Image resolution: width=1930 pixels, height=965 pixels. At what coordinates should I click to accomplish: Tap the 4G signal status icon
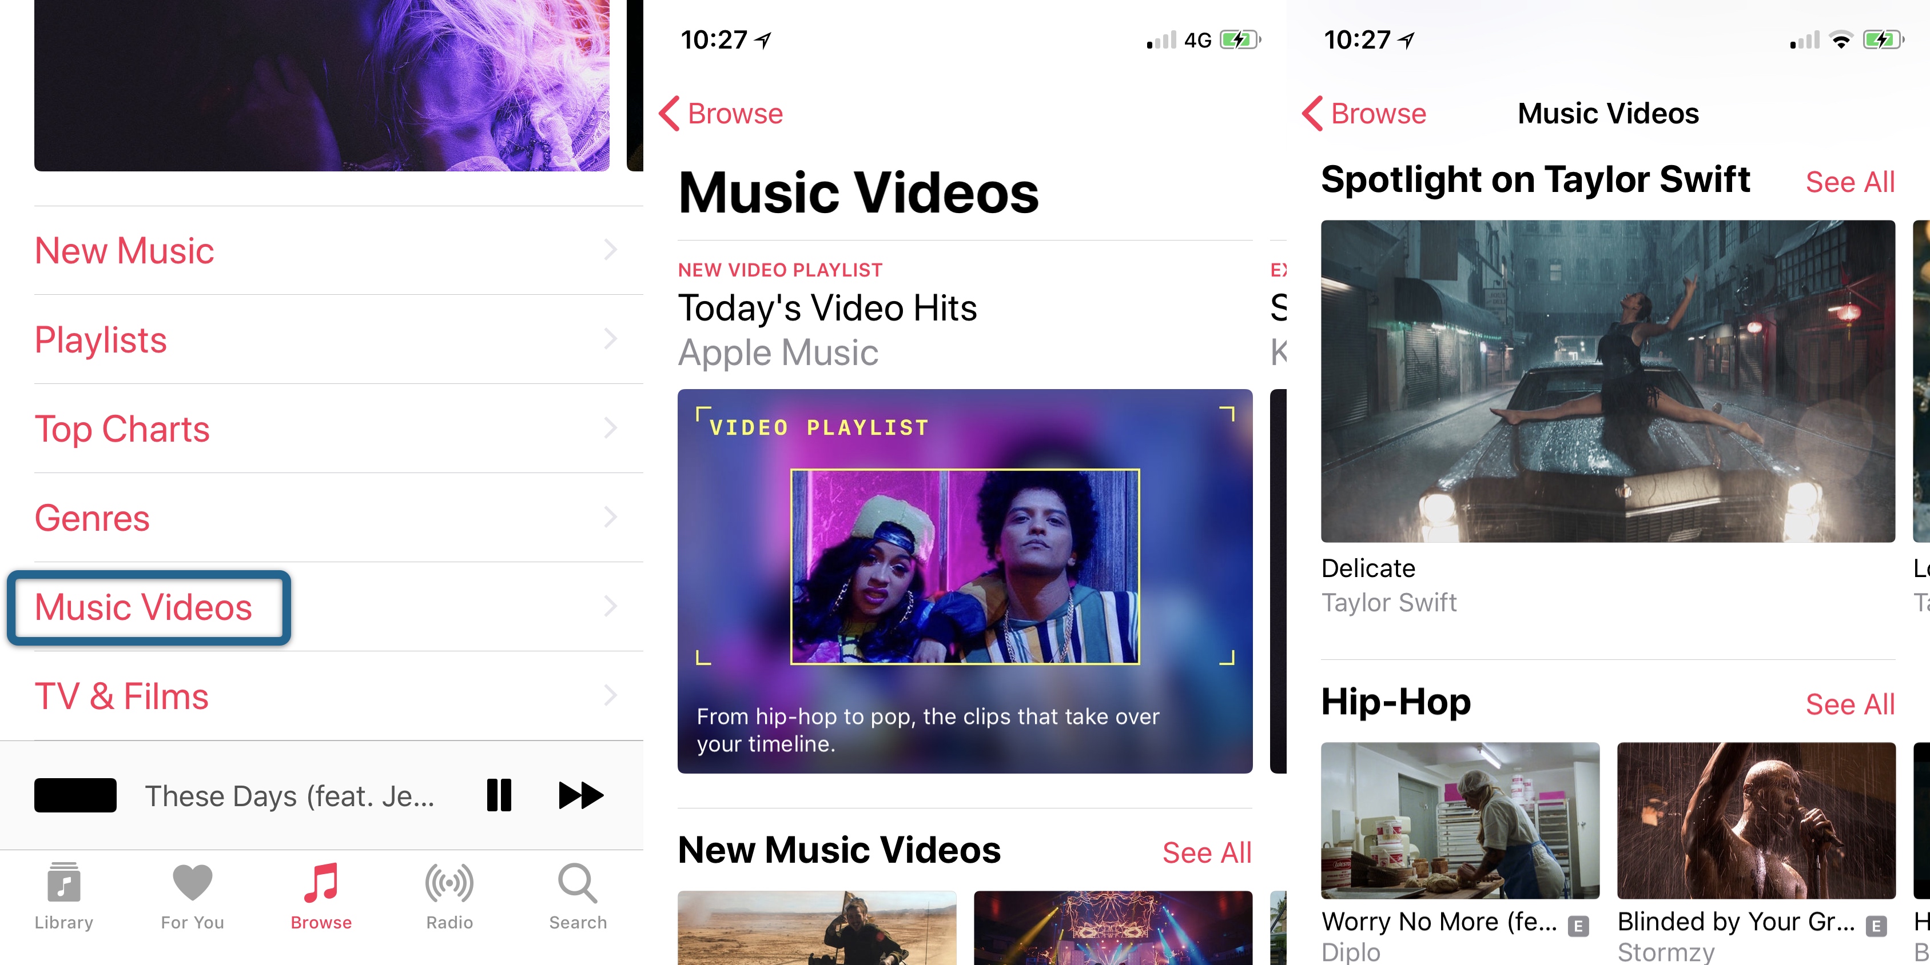point(1185,33)
